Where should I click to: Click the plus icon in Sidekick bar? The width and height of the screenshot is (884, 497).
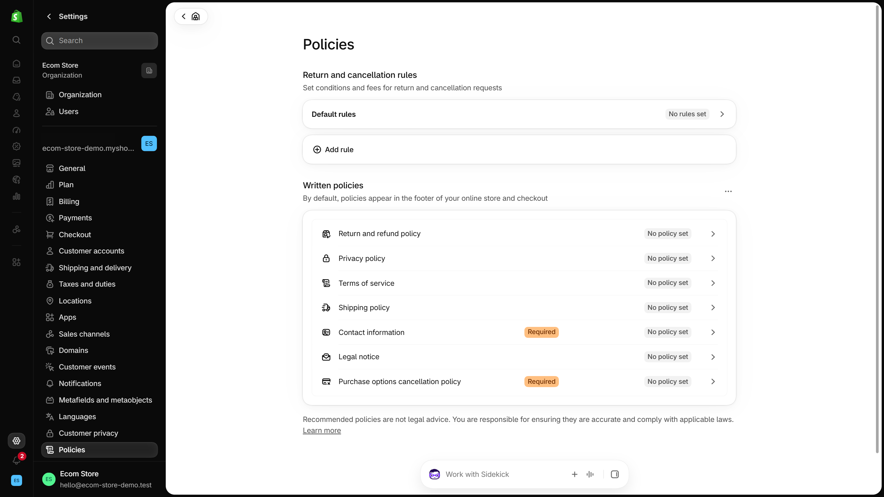[575, 474]
